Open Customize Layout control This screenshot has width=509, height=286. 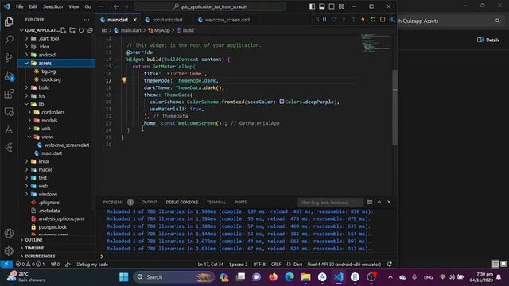tap(341, 6)
